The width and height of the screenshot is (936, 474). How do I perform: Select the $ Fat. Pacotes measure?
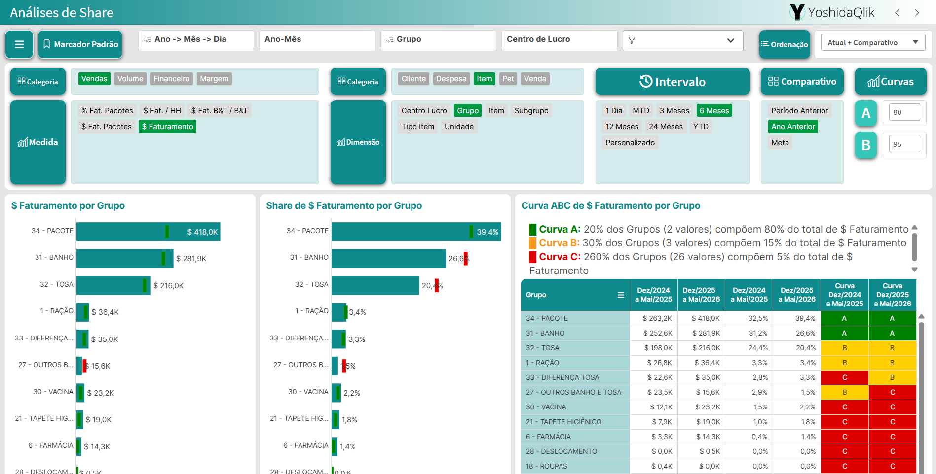click(x=107, y=127)
